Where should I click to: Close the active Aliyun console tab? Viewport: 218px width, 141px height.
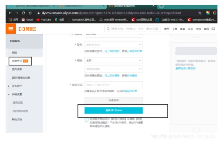point(153,6)
